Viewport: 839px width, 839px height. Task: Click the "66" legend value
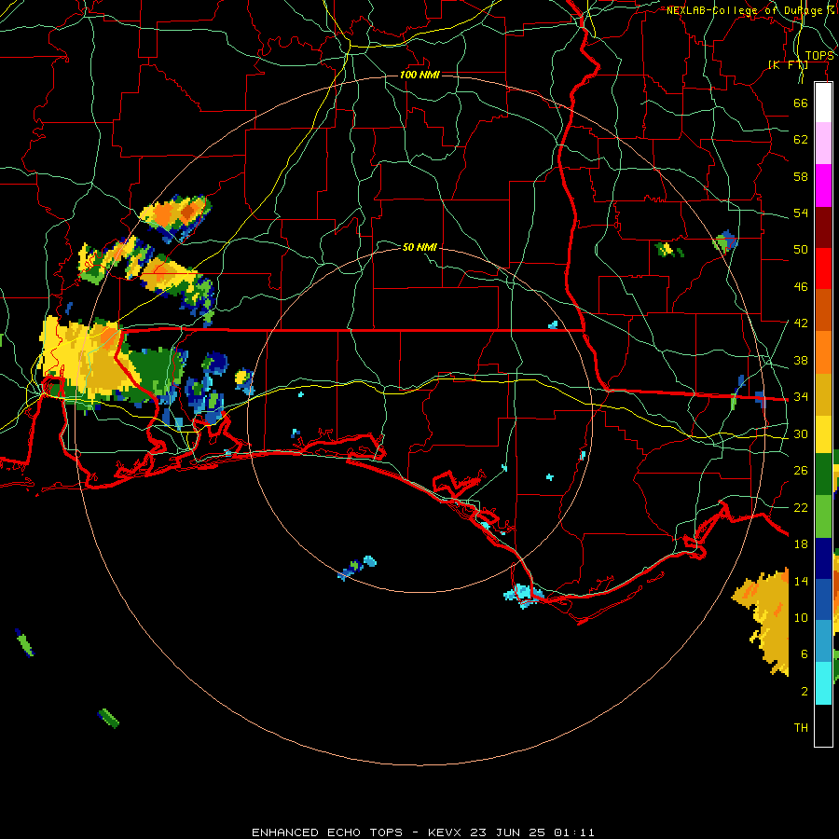point(801,103)
